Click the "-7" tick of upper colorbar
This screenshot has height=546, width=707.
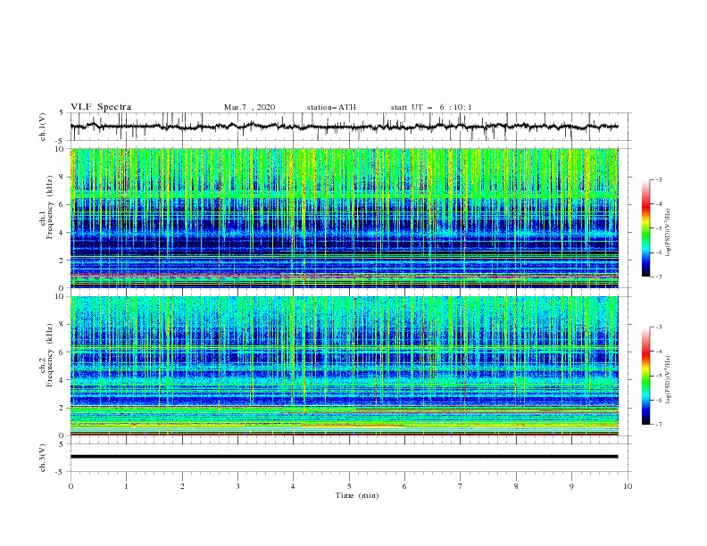click(x=658, y=277)
